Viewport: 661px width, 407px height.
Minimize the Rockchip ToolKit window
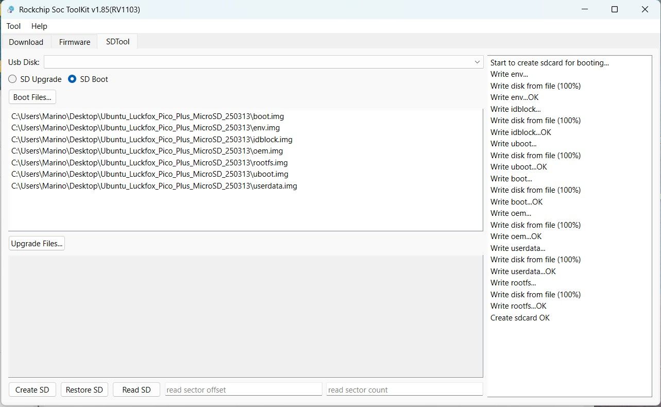[x=584, y=9]
